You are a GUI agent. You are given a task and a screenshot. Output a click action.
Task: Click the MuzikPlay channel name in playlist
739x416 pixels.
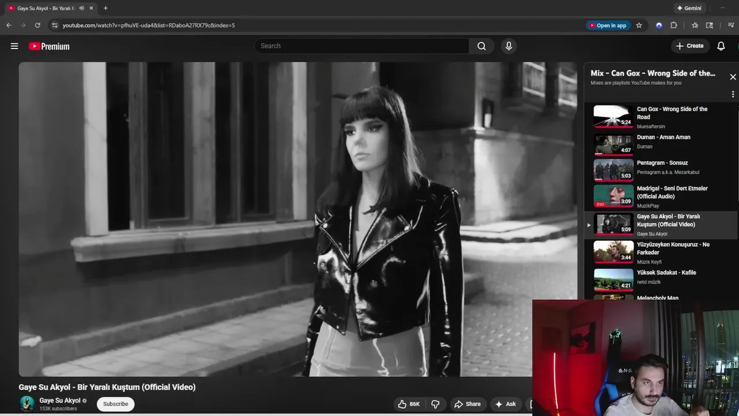tap(648, 206)
